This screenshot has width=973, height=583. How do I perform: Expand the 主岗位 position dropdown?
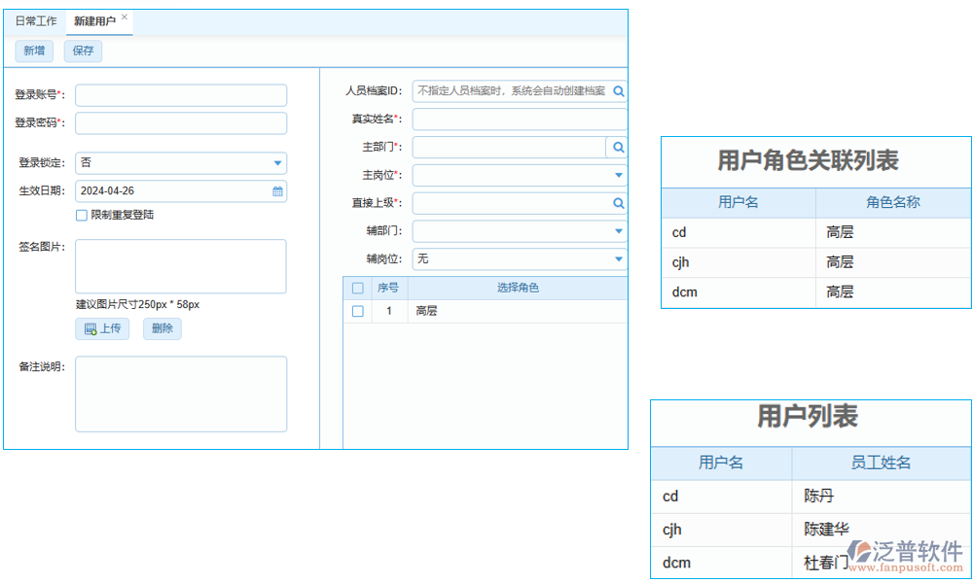[x=617, y=175]
